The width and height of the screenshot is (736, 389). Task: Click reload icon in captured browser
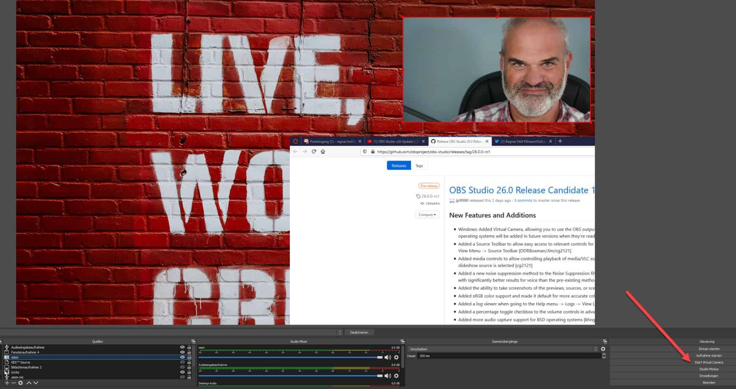click(x=314, y=152)
